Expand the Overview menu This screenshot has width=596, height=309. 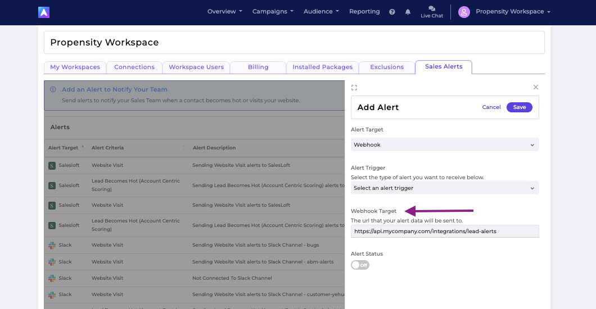[225, 11]
